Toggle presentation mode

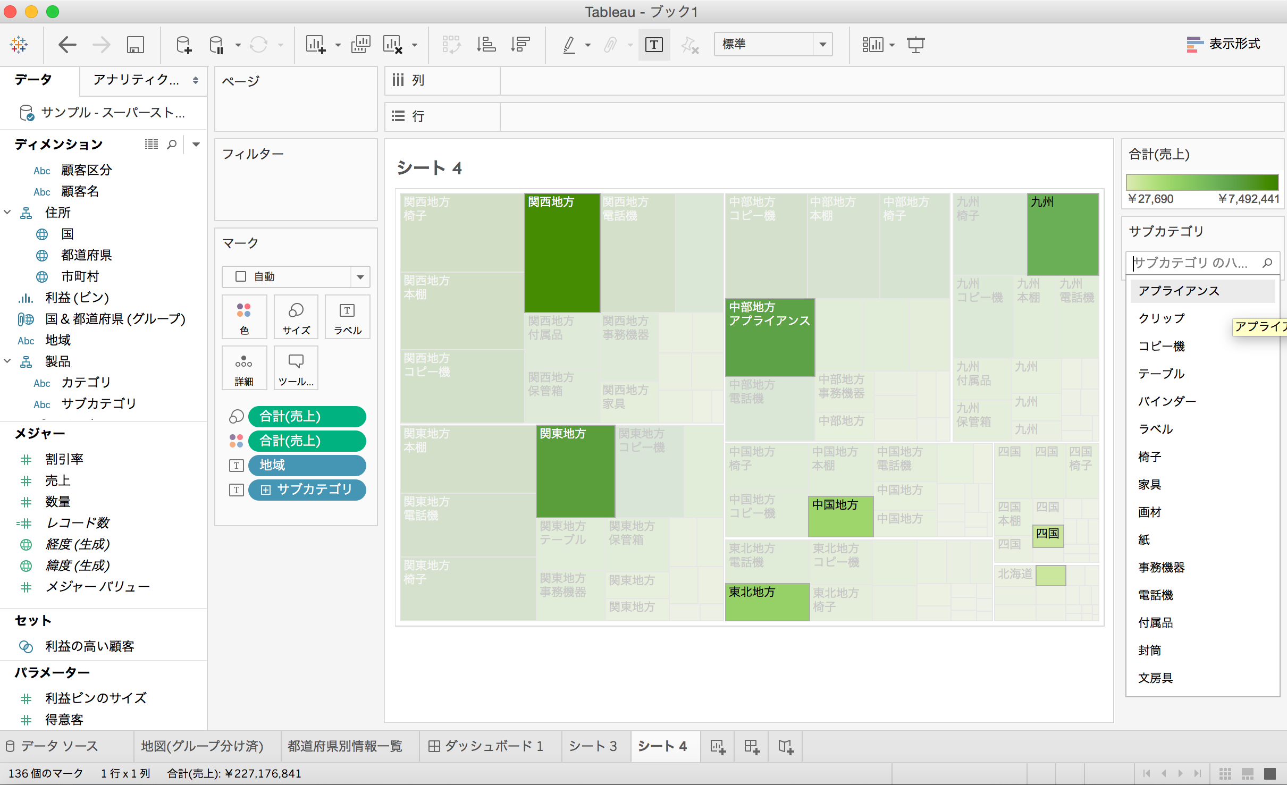click(x=916, y=44)
